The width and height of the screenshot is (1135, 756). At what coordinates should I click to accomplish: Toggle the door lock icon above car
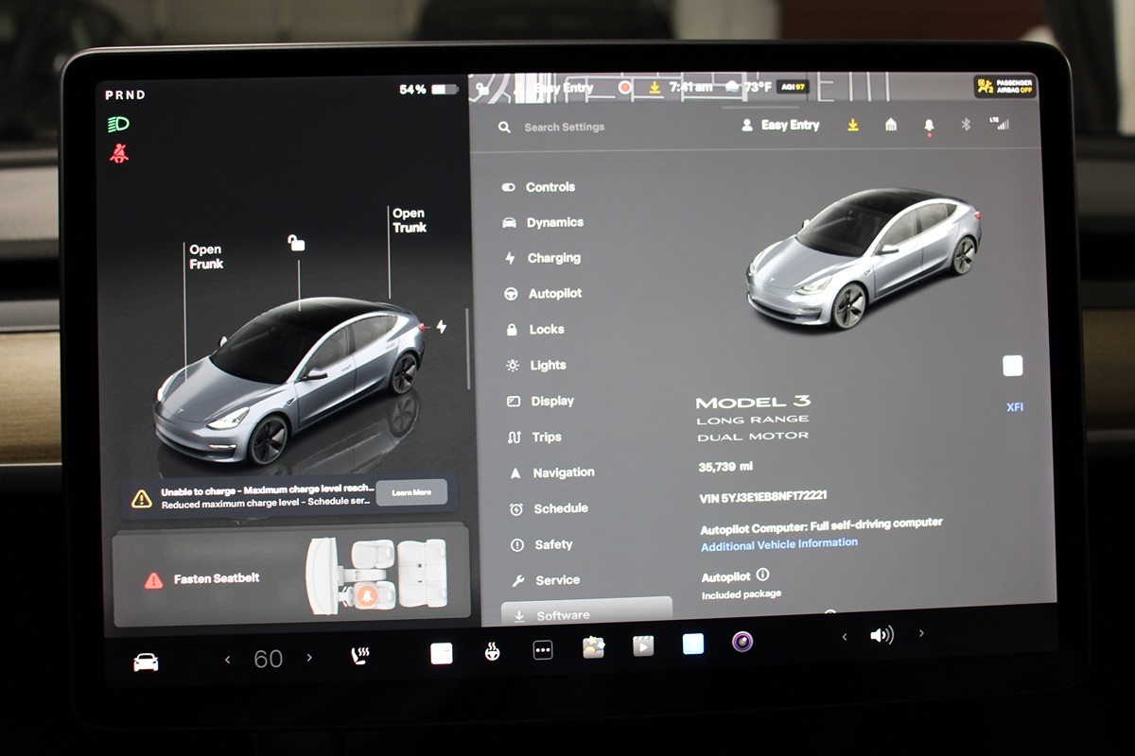(x=297, y=243)
